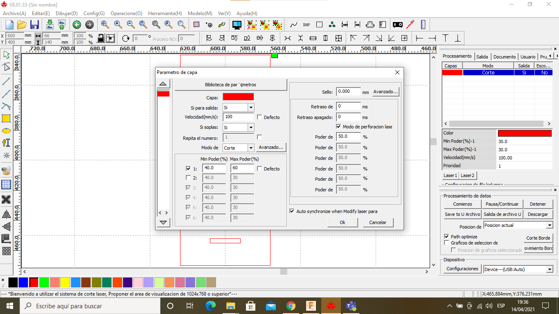
Task: Click the layer list up arrow button
Action: tap(163, 84)
